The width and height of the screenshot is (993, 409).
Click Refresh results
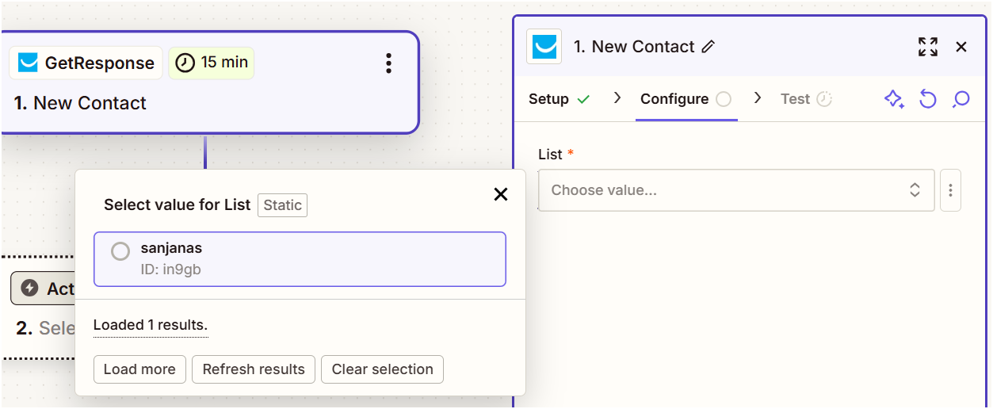(254, 369)
